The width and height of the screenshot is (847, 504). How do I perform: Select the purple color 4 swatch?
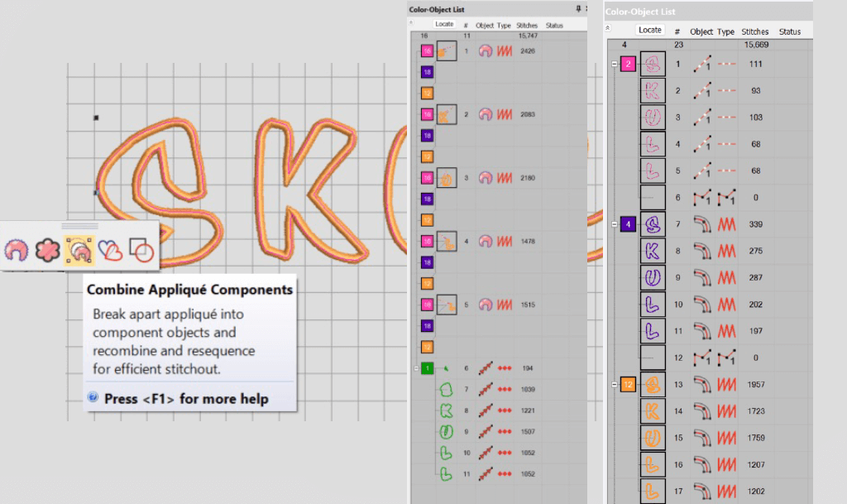point(628,223)
